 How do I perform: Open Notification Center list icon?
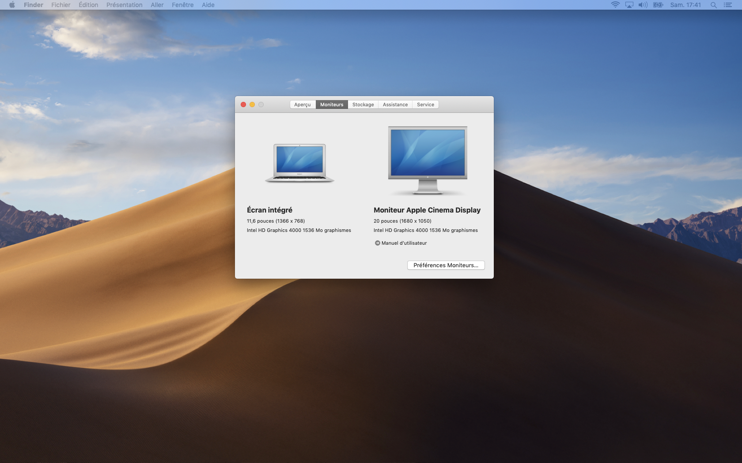[727, 5]
